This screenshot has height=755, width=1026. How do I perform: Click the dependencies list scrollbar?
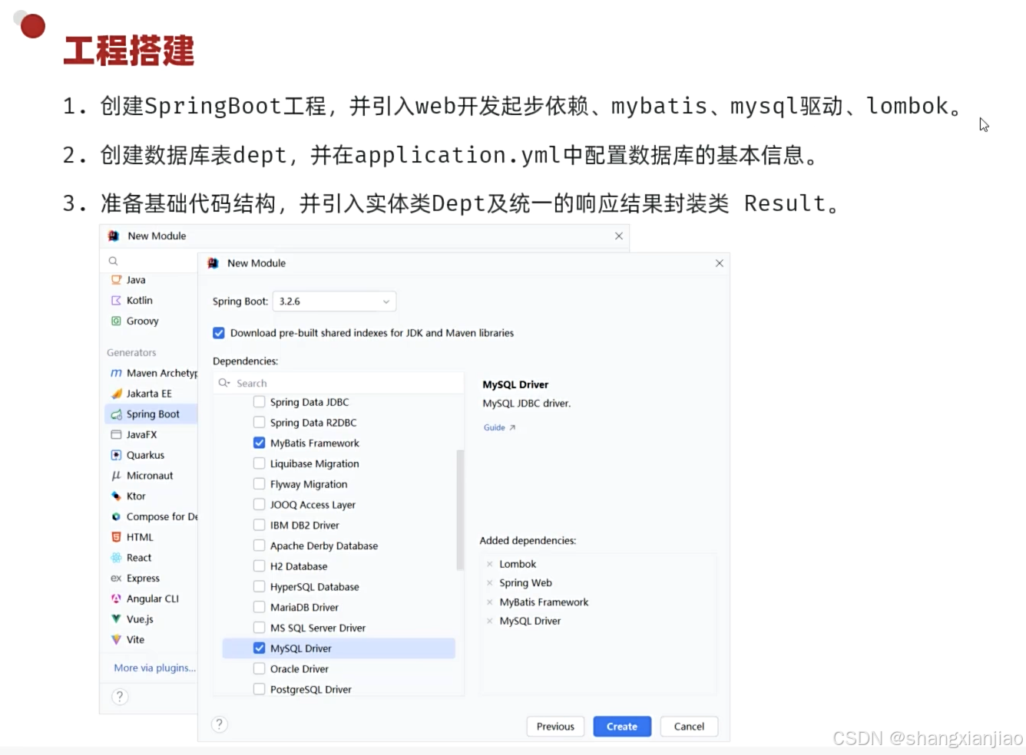(460, 510)
